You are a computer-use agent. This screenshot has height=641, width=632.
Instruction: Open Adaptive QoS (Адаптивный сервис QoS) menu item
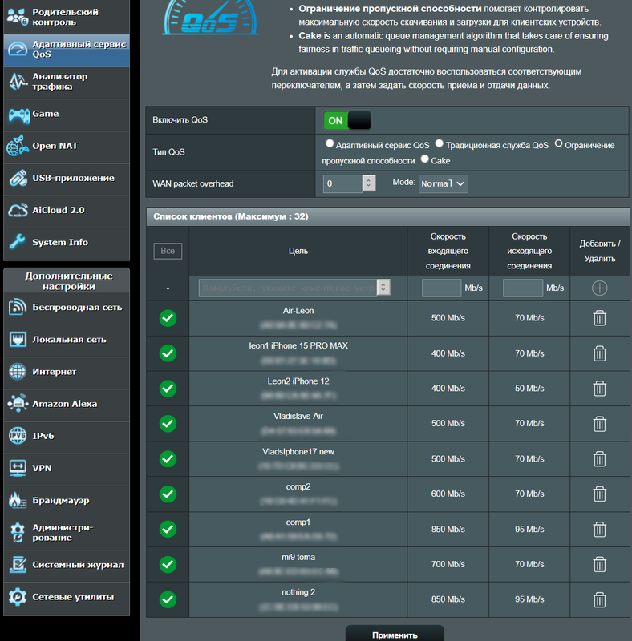pyautogui.click(x=67, y=50)
